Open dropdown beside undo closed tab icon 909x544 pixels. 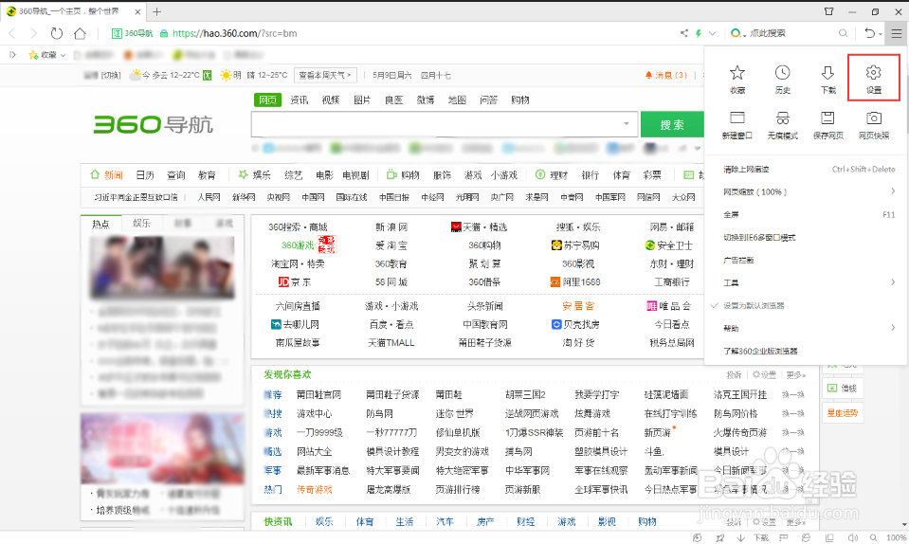coord(880,34)
